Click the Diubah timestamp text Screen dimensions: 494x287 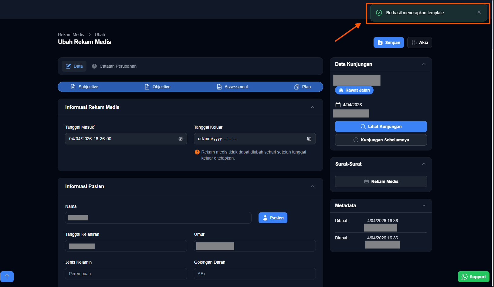tap(382, 238)
